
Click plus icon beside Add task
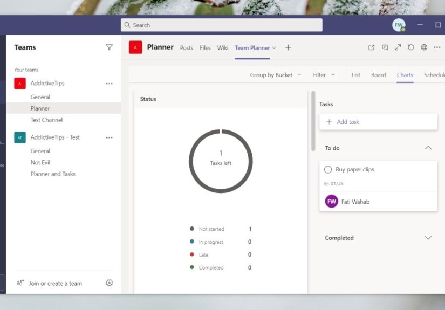(x=329, y=122)
